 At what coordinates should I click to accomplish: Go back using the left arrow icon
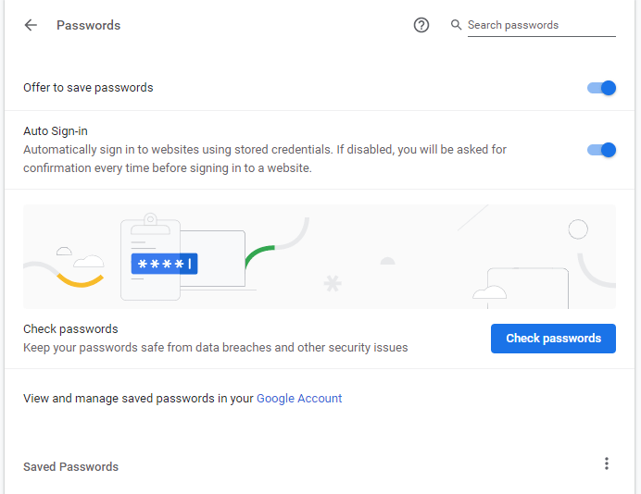[x=31, y=25]
